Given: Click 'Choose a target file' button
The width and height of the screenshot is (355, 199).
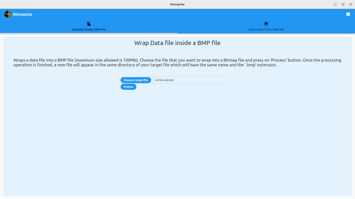Looking at the screenshot, I should coord(136,80).
